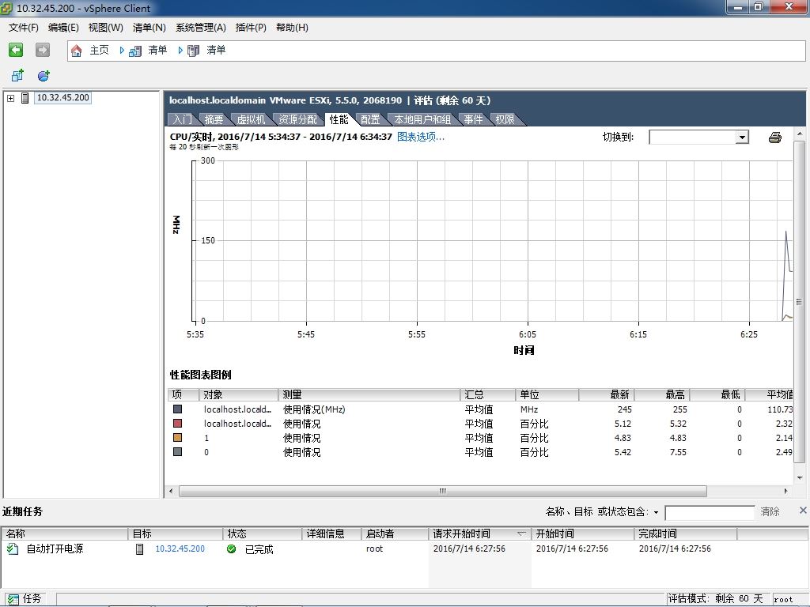Sort tasks by 启动者 column header
The image size is (810, 607).
[395, 533]
